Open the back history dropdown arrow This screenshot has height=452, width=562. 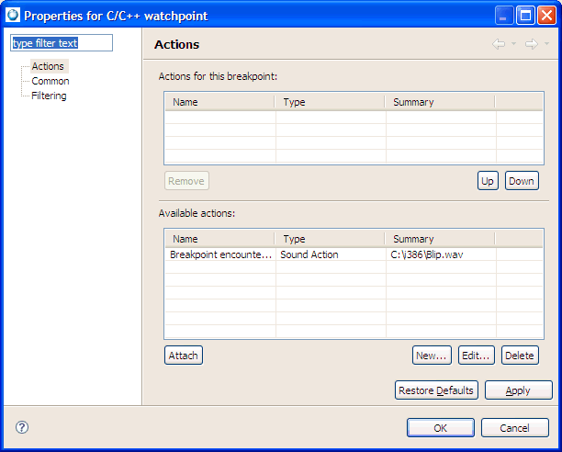513,44
